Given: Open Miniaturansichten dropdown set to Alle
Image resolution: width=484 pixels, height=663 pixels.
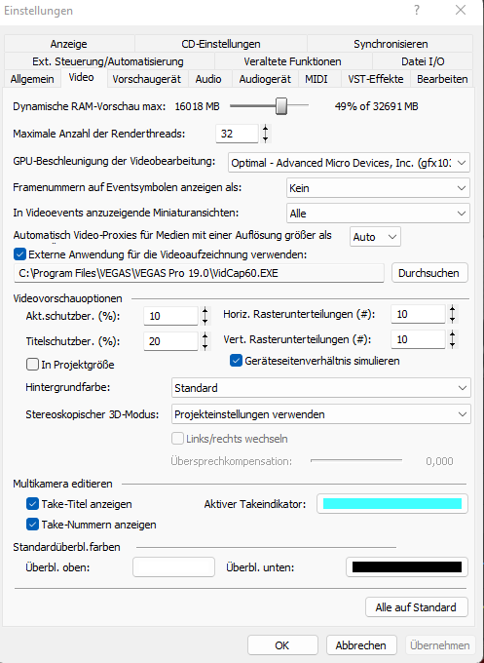Looking at the screenshot, I should coord(378,214).
